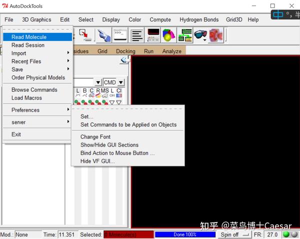Collapse dashboard with blue double-chevron icon
This screenshot has width=300, height=239.
point(124,60)
